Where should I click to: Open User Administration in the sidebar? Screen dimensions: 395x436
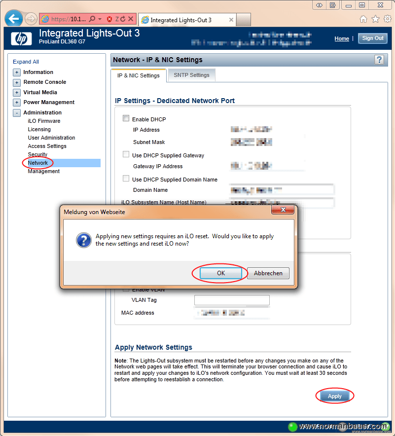pyautogui.click(x=51, y=138)
